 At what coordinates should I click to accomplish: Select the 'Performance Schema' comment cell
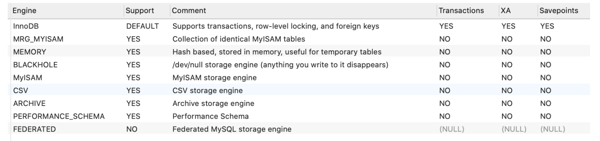(x=211, y=116)
